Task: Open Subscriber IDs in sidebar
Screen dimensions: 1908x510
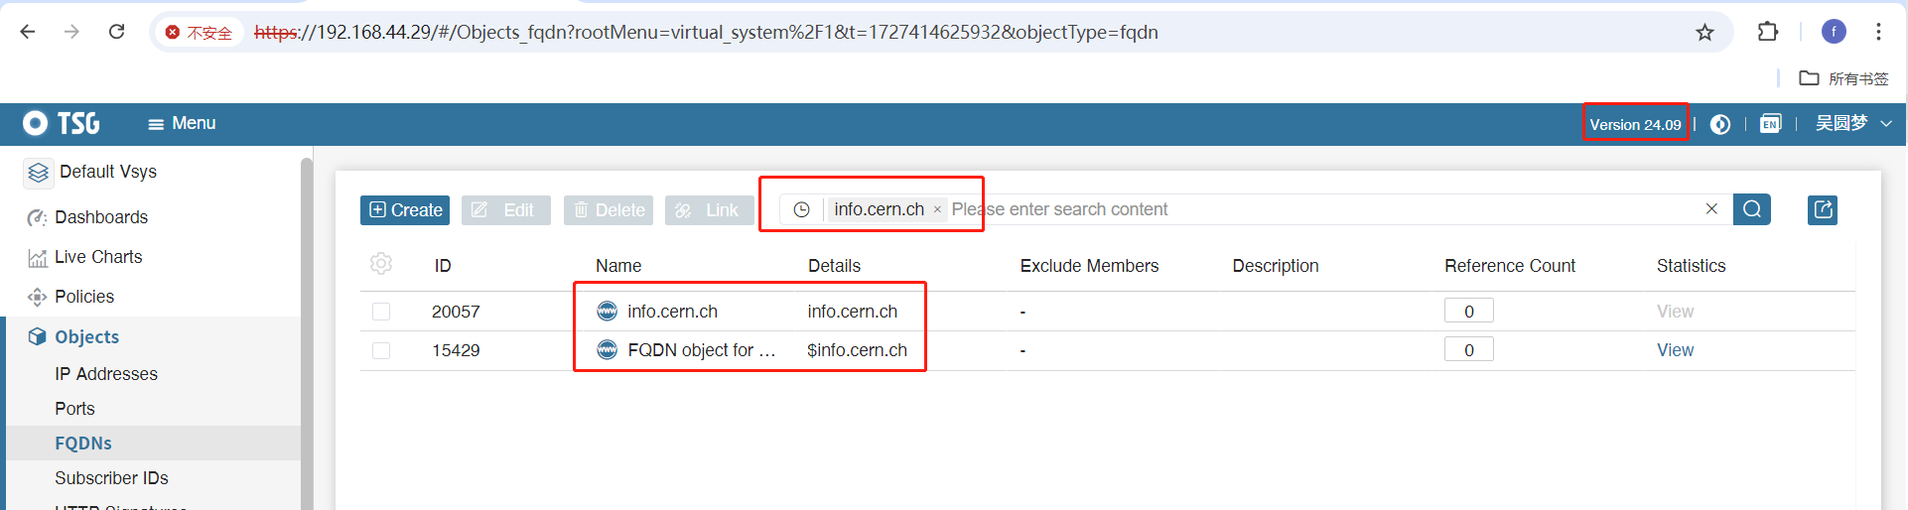Action: tap(111, 478)
